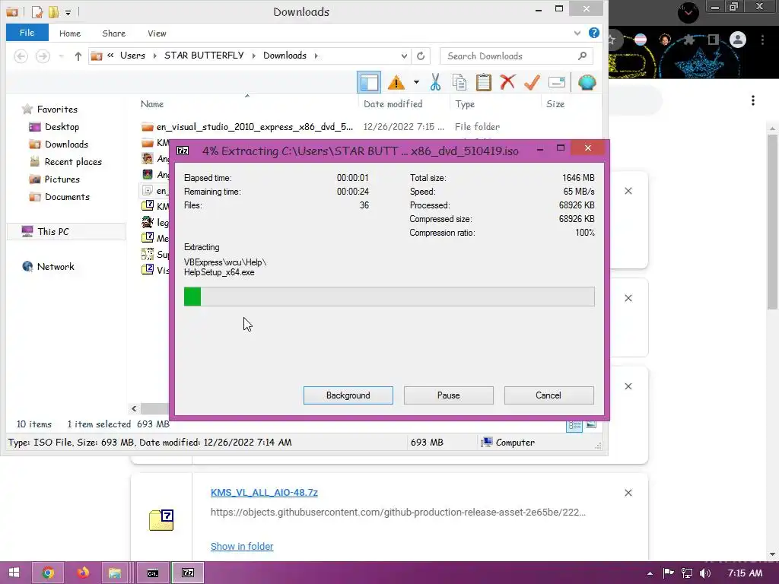This screenshot has height=584, width=779.
Task: Open the File menu in Explorer
Action: pos(27,33)
